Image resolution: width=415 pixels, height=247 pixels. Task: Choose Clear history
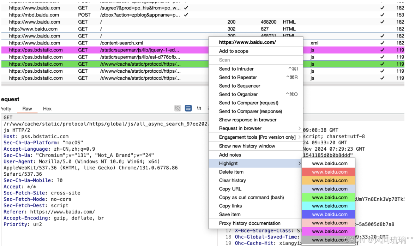point(256,180)
